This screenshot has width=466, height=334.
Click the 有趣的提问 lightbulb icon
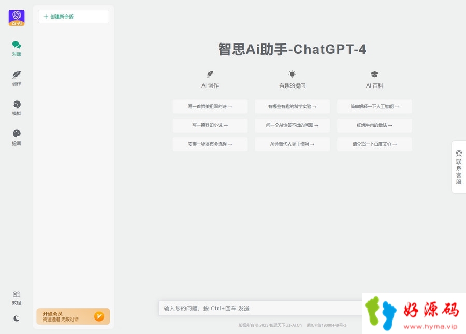click(x=292, y=74)
